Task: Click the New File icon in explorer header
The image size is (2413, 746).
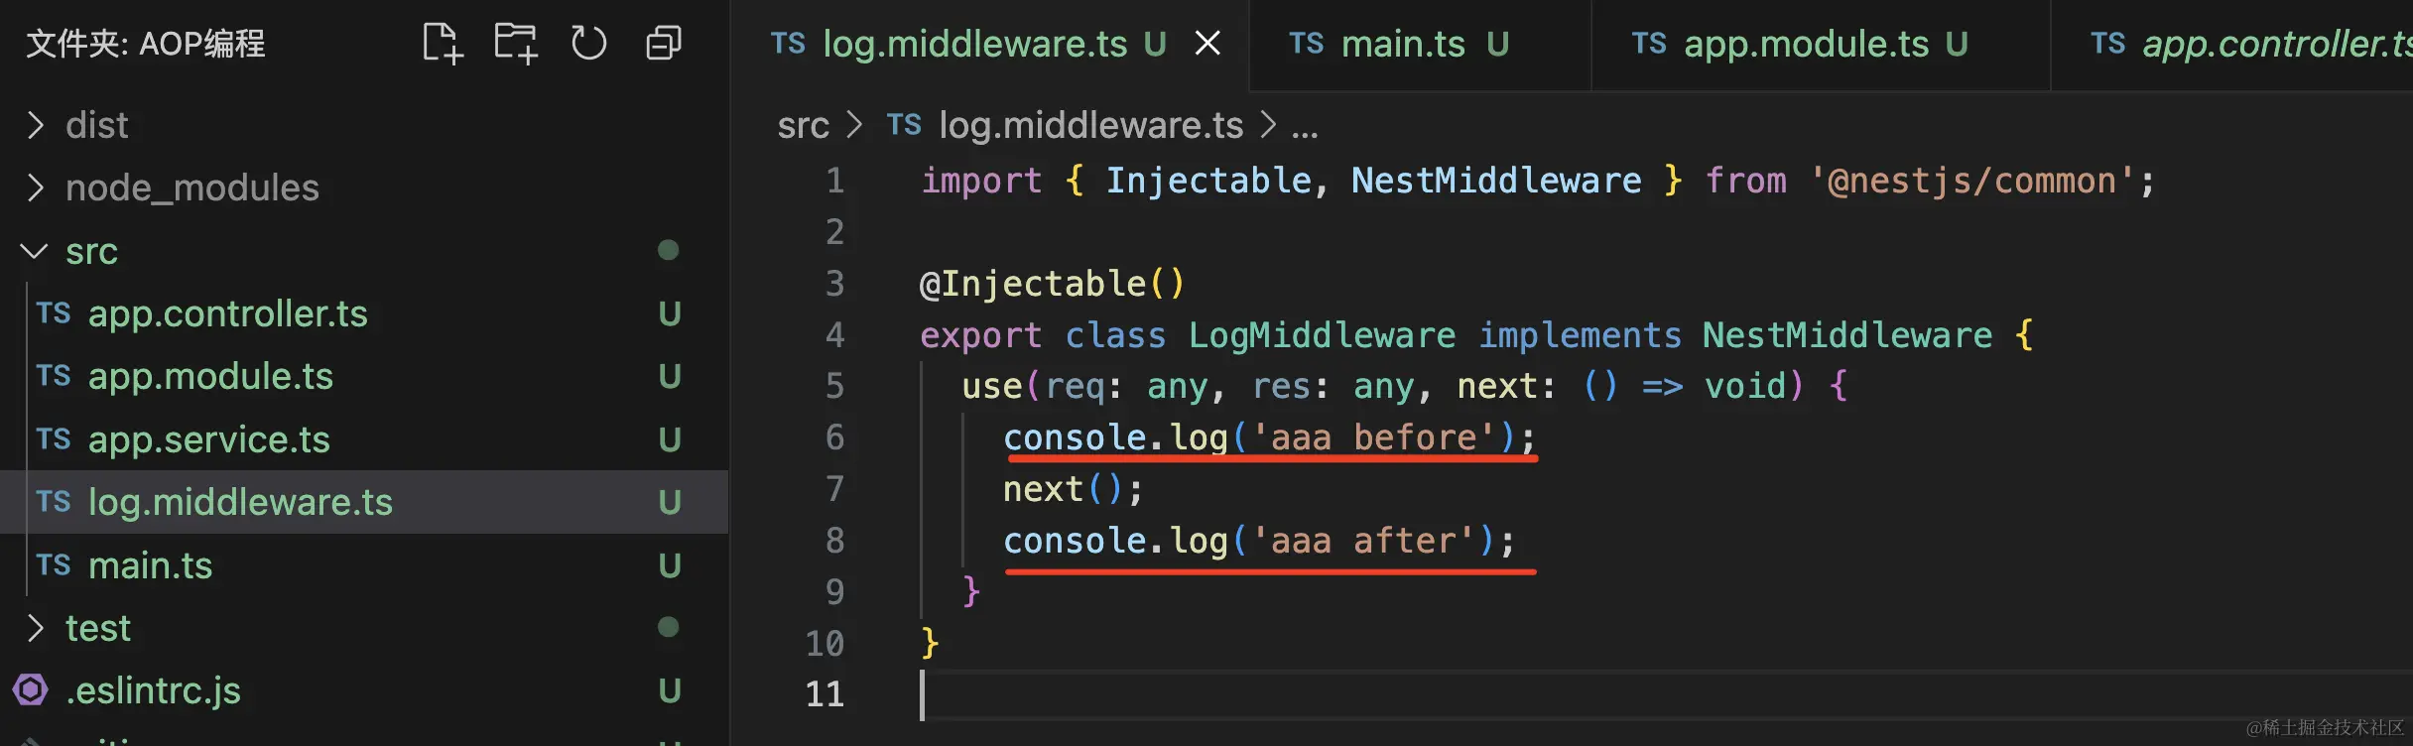Action: pos(443,44)
